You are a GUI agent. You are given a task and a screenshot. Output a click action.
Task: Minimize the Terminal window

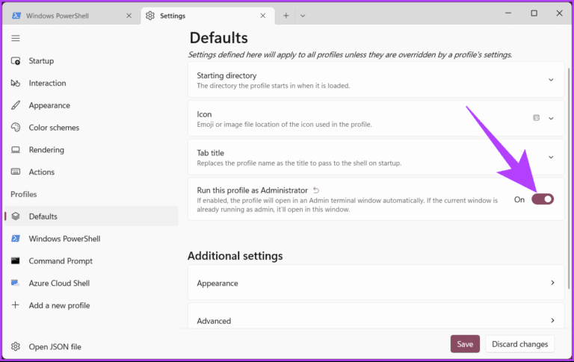tap(508, 13)
